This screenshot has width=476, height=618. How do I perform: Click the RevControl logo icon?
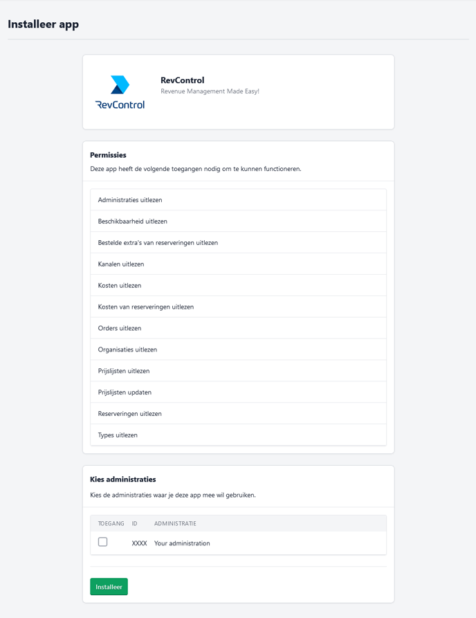click(120, 92)
